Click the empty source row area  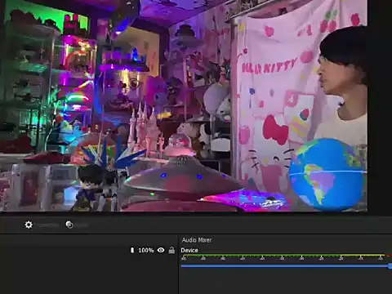(64, 250)
